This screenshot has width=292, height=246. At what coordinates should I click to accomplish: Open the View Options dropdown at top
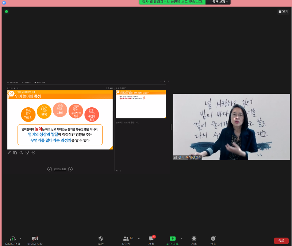coord(221,2)
